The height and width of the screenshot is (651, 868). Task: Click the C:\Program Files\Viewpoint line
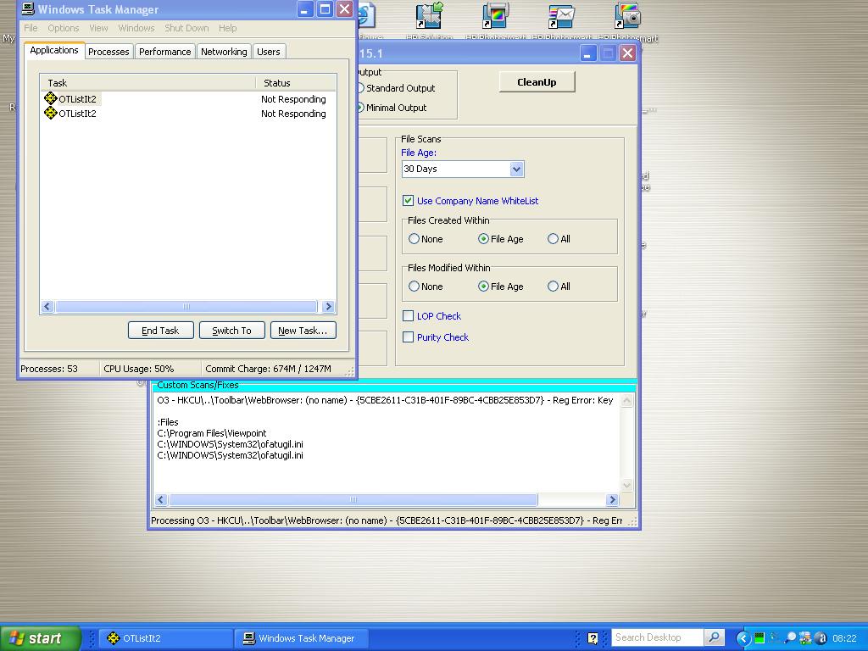(x=211, y=433)
